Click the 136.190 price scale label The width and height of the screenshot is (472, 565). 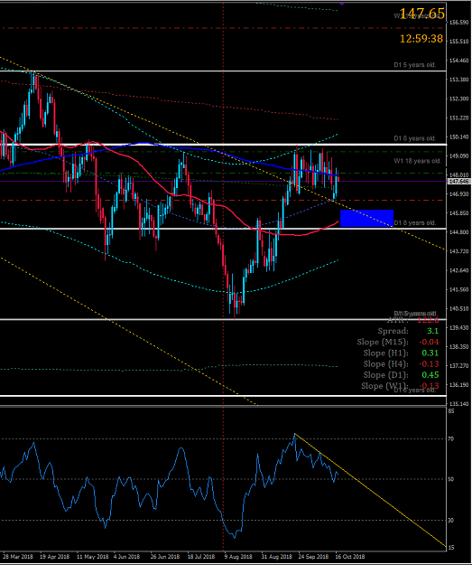[459, 385]
